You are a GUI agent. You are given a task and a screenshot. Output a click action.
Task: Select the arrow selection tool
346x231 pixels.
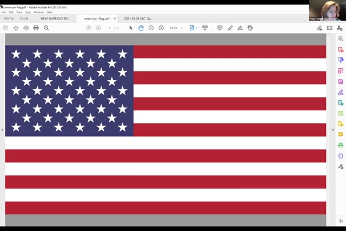point(131,28)
